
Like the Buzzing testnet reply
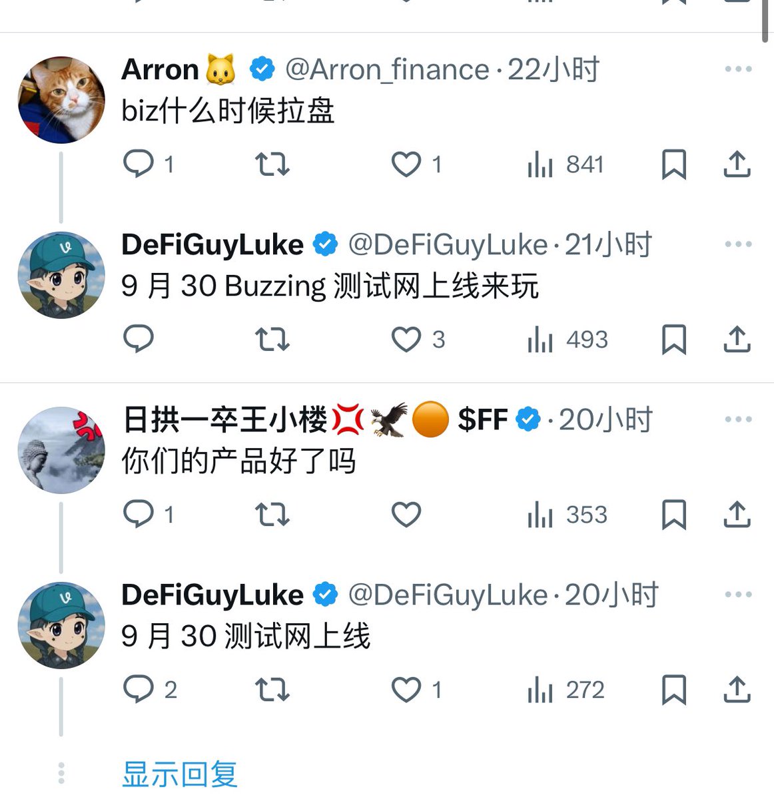(406, 340)
